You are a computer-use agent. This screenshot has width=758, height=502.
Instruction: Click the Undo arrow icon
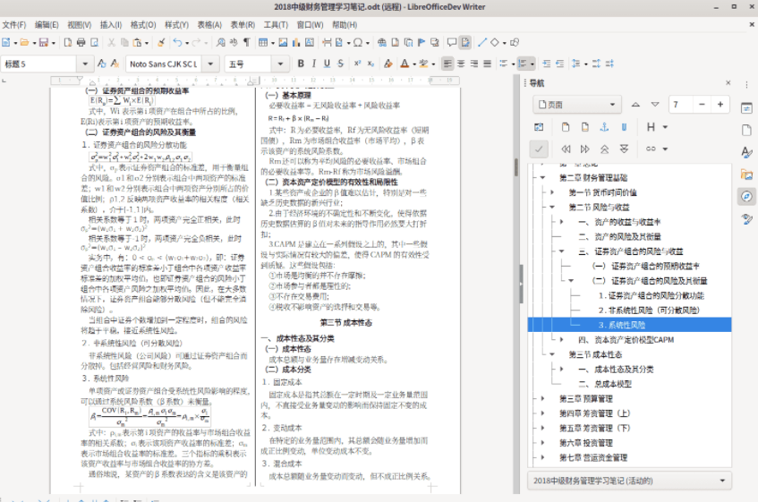[176, 42]
